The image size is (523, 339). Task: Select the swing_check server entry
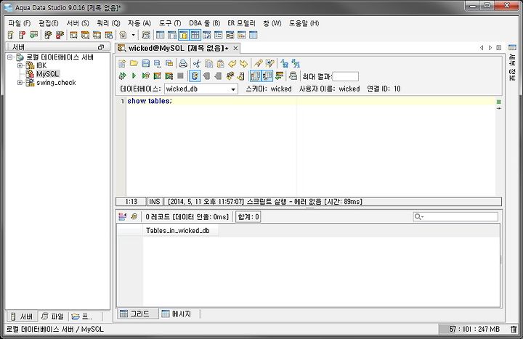tap(56, 82)
